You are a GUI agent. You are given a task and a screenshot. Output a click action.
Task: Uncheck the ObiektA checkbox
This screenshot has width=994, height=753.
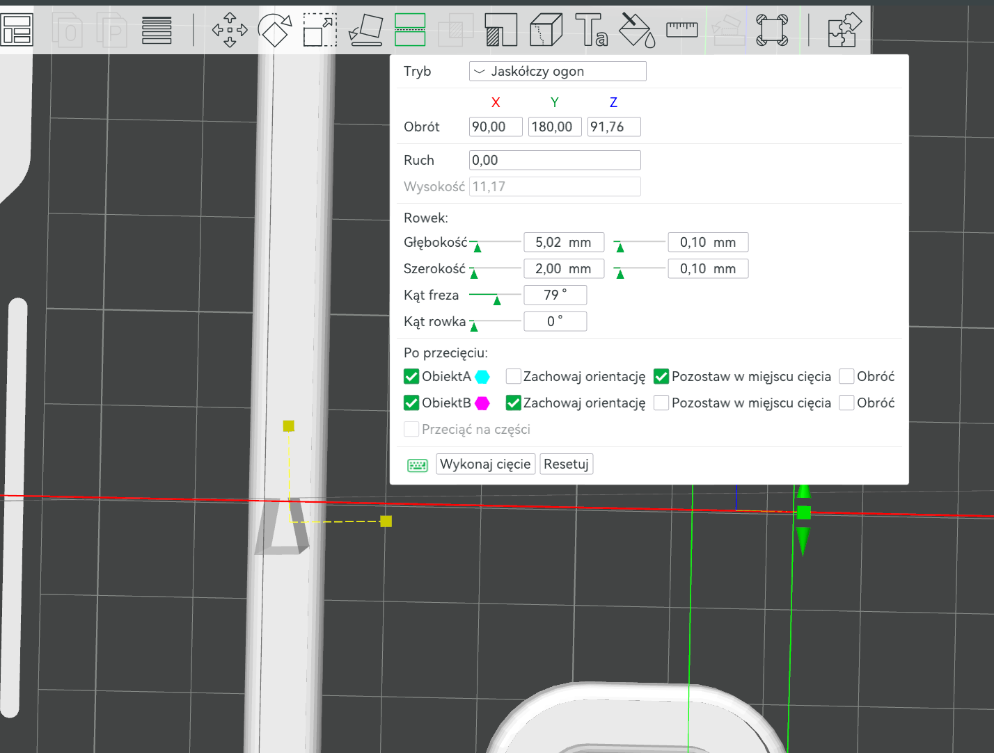[x=411, y=377]
